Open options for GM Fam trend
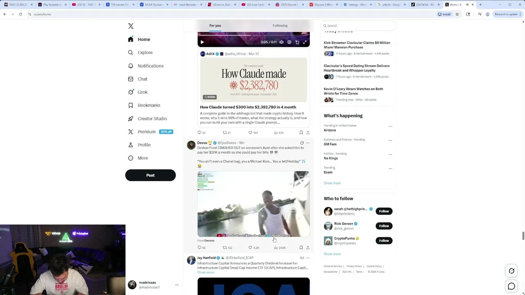The width and height of the screenshot is (525, 295). 390,140
